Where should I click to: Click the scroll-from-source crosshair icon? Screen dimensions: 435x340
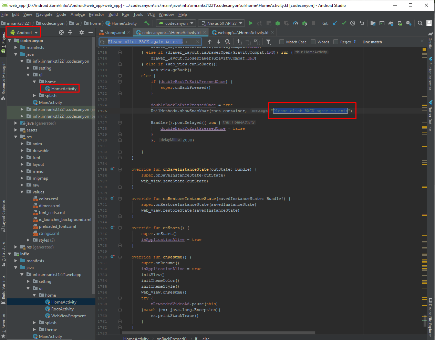[x=61, y=32]
